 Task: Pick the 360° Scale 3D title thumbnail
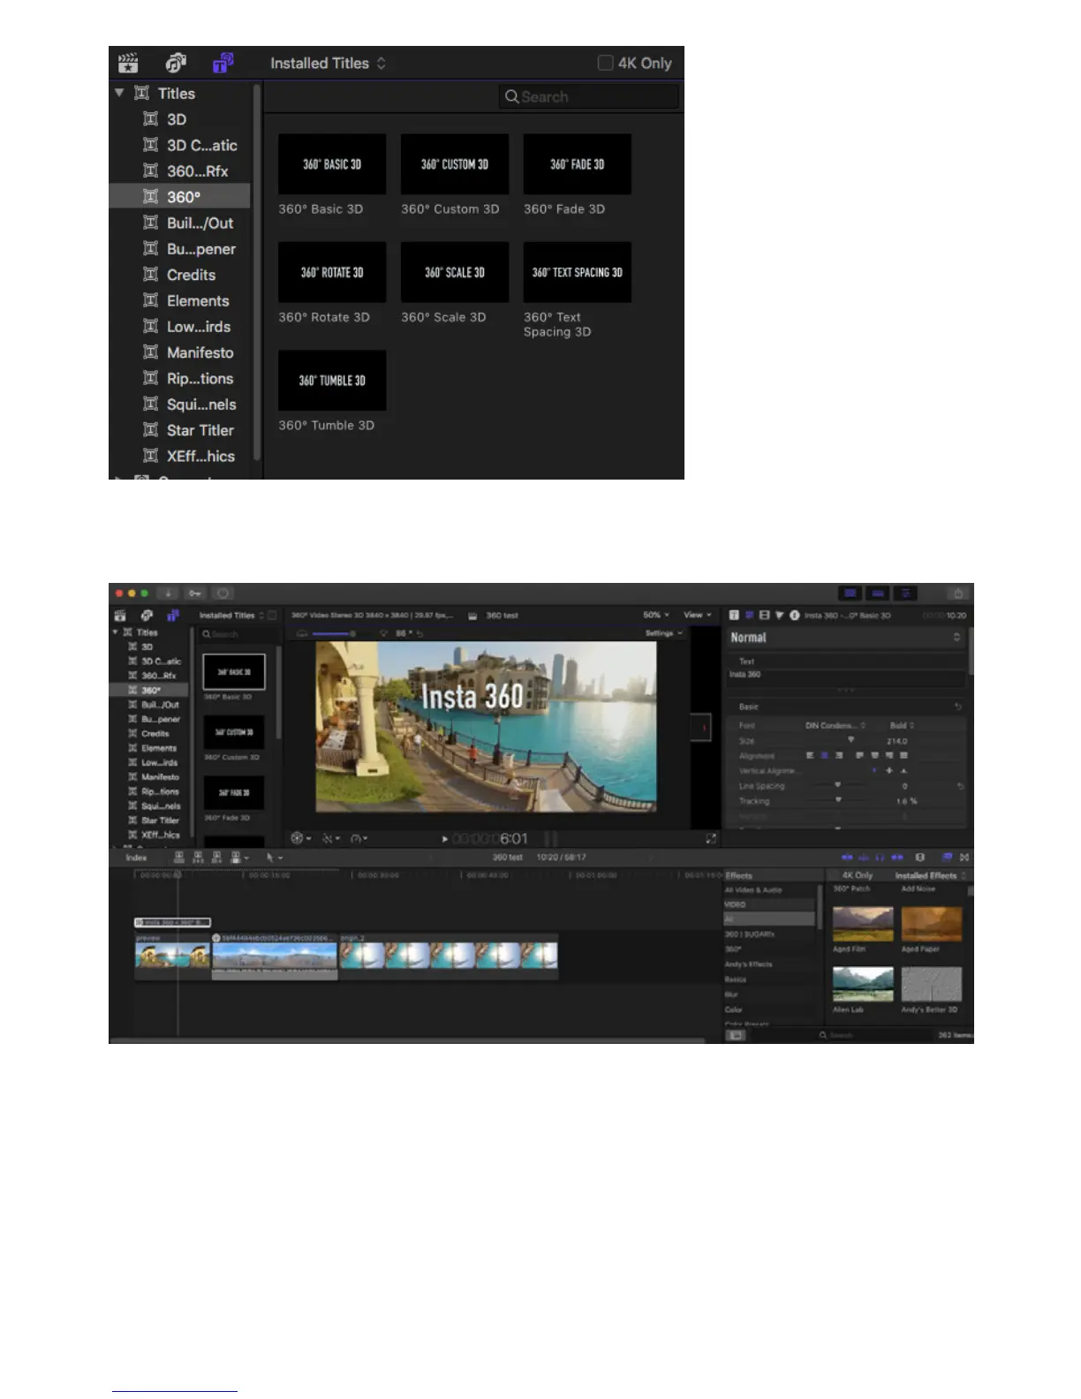(x=455, y=272)
